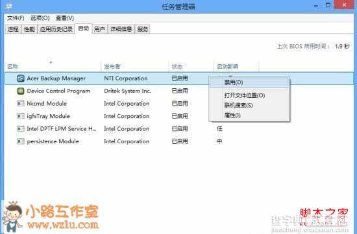Switch to the 进程 tab
The image size is (357, 234).
coord(13,29)
